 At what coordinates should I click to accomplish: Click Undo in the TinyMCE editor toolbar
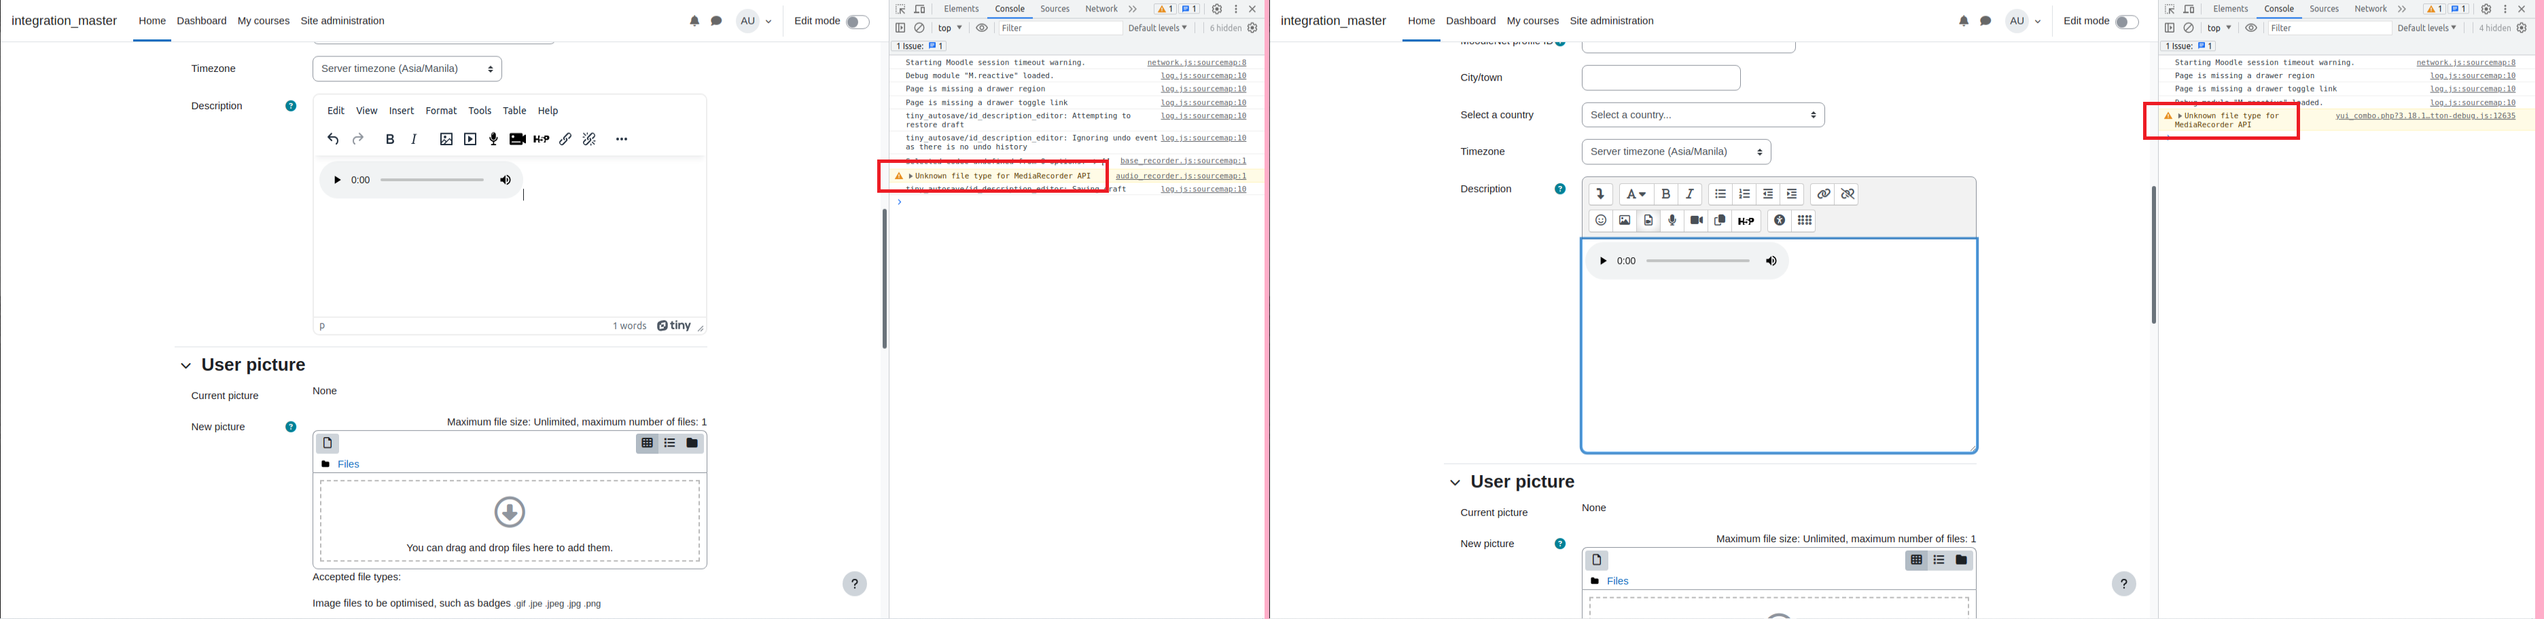(333, 139)
